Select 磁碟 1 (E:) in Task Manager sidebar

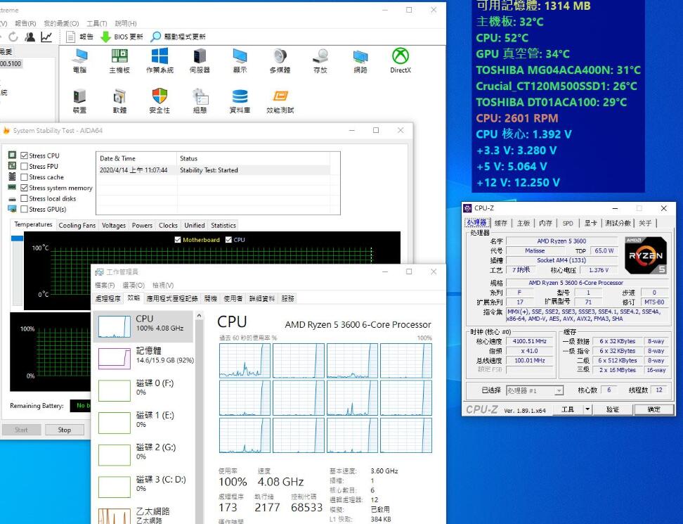coord(143,423)
